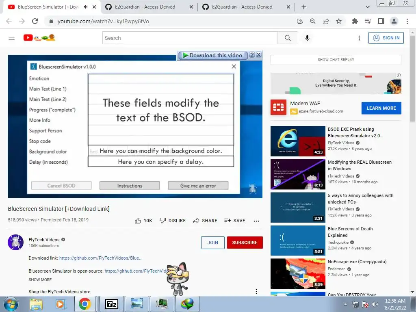This screenshot has height=312, width=416.
Task: Toggle the Chrome side panel icon
Action: 381,21
